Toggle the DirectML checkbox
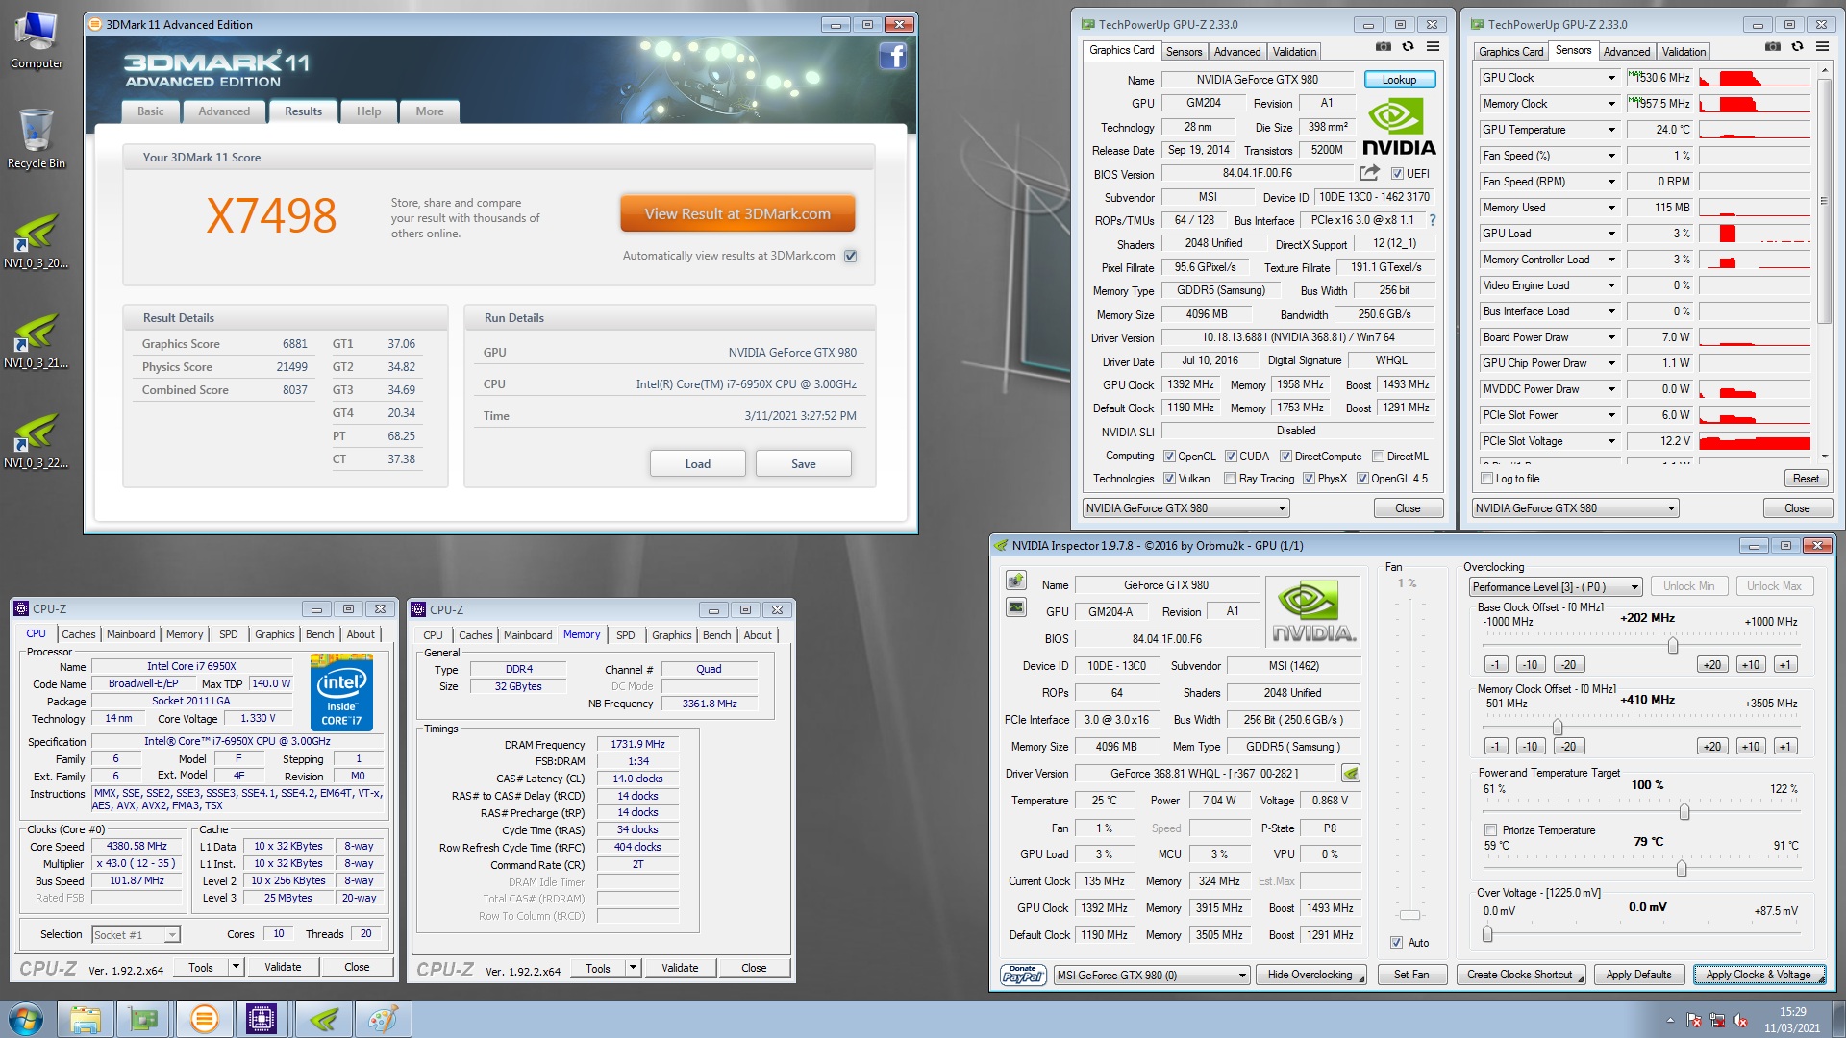This screenshot has height=1038, width=1846. pyautogui.click(x=1378, y=457)
